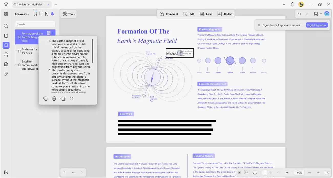Open the Attachments panel
Image resolution: width=333 pixels, height=178 pixels.
click(x=6, y=74)
